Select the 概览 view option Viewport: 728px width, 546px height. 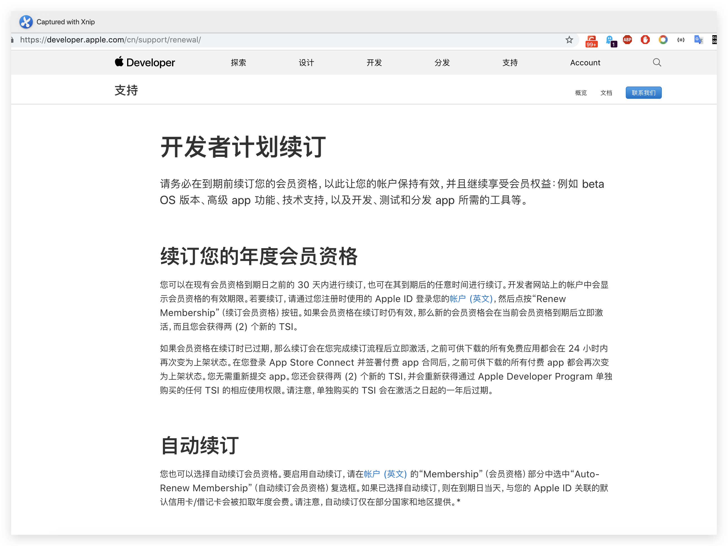point(581,93)
